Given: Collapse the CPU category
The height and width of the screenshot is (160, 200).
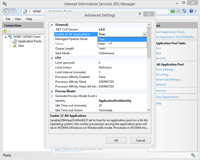Looking at the screenshot, I should point(52,58).
